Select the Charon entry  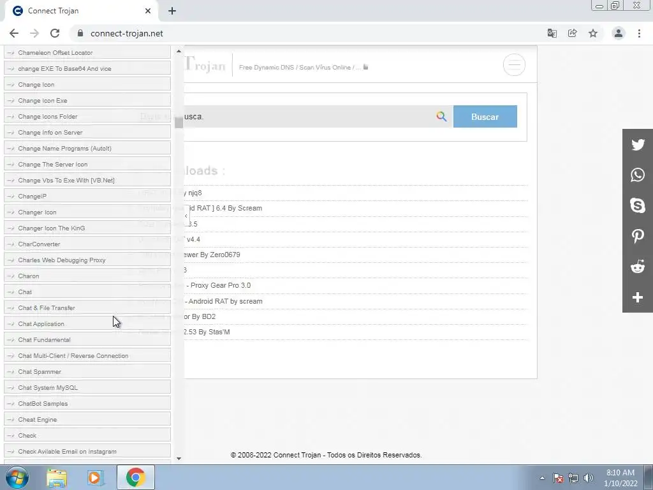point(87,276)
